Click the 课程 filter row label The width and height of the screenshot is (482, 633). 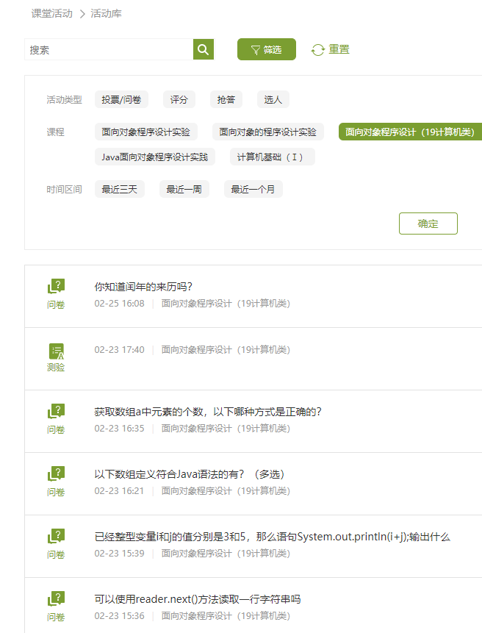55,132
